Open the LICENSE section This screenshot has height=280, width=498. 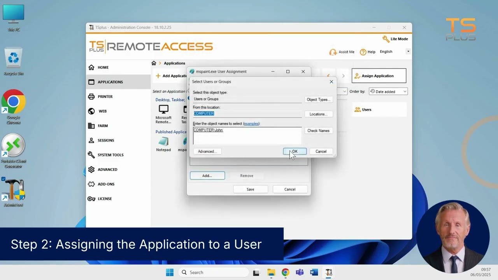118,199
